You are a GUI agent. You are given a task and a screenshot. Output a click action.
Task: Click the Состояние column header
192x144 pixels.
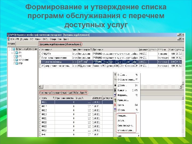(163, 50)
